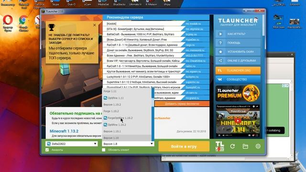
Task: Open 'Установить скин' in the sidebar
Action: coord(238,52)
